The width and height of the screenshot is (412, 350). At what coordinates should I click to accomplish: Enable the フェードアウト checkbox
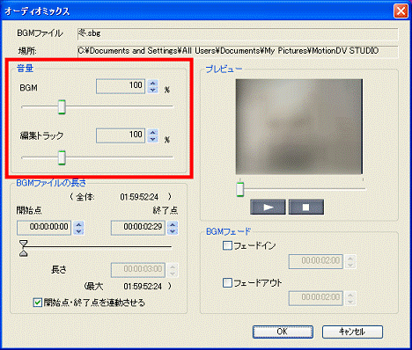click(x=227, y=282)
